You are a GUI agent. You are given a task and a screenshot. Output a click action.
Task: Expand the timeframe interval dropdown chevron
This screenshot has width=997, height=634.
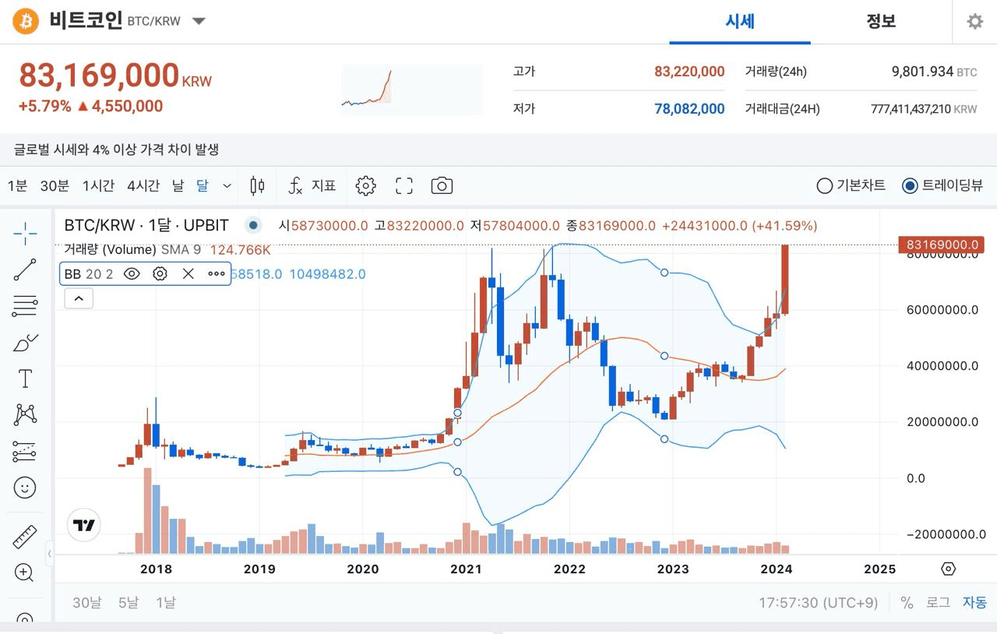click(227, 185)
